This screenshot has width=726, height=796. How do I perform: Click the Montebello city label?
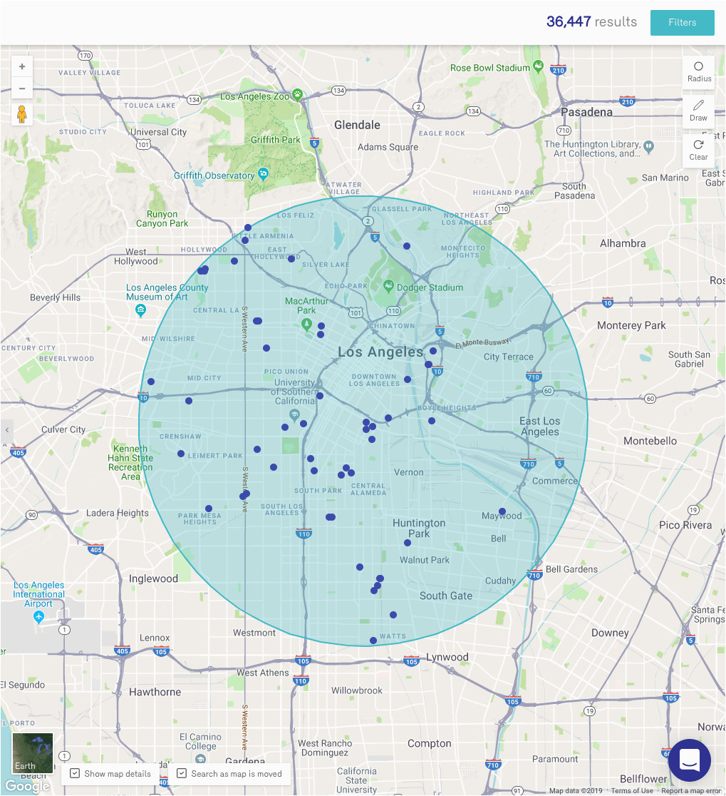click(650, 441)
